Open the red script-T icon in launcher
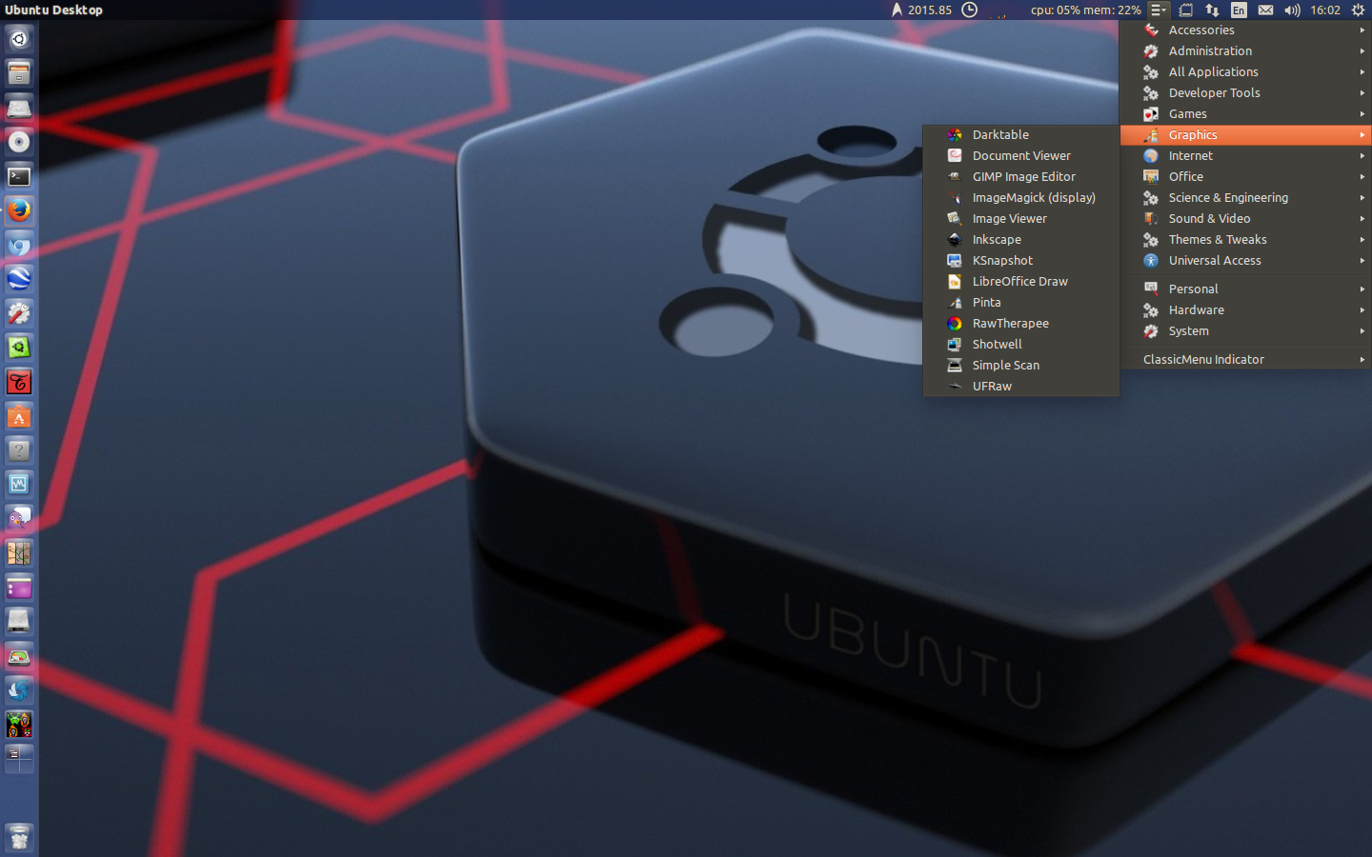 click(x=19, y=382)
